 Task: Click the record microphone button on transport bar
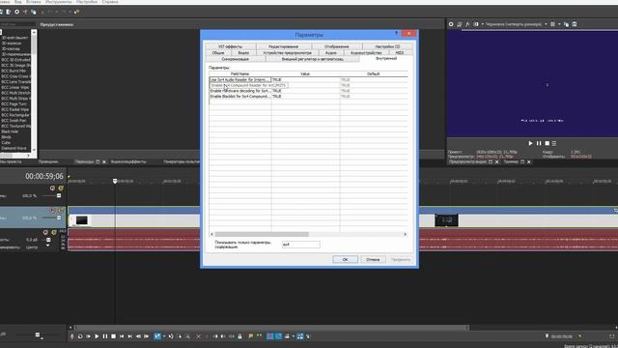tap(72, 336)
